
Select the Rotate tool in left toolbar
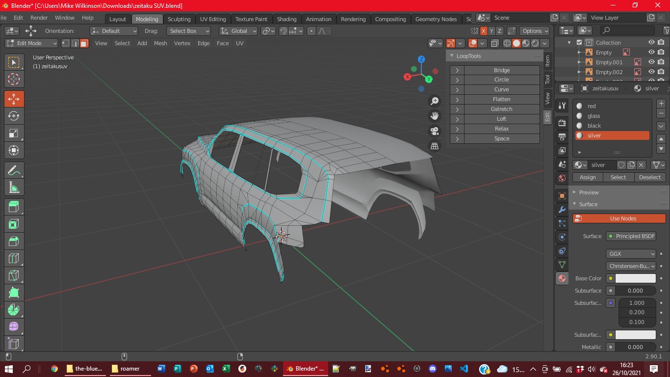click(14, 116)
